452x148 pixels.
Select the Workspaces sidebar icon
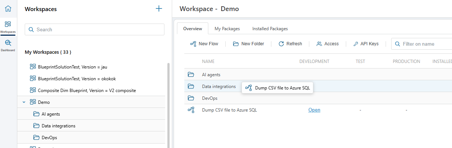point(8,27)
